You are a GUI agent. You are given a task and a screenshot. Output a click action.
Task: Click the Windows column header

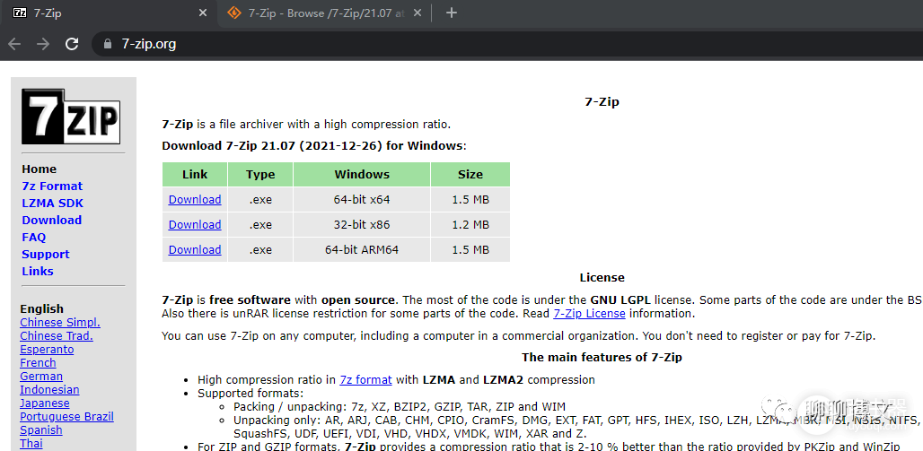coord(362,175)
